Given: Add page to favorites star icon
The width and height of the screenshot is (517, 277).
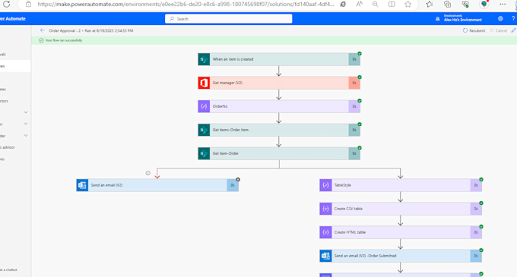Looking at the screenshot, I should [408, 5].
